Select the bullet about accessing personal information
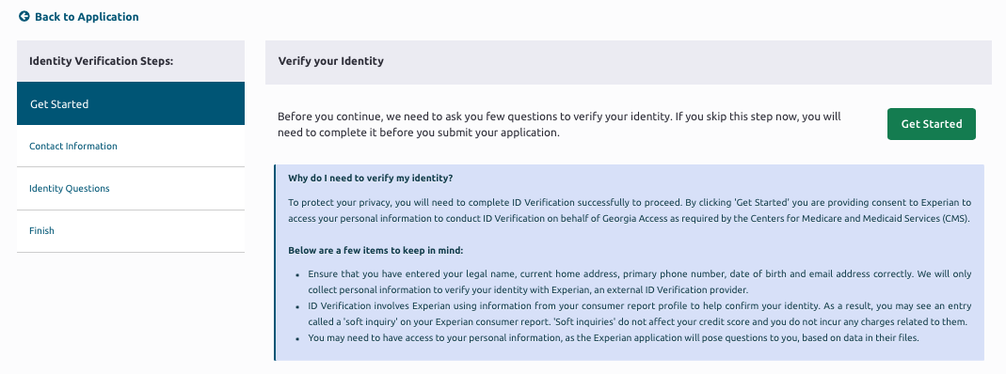The height and width of the screenshot is (374, 1006). 614,337
